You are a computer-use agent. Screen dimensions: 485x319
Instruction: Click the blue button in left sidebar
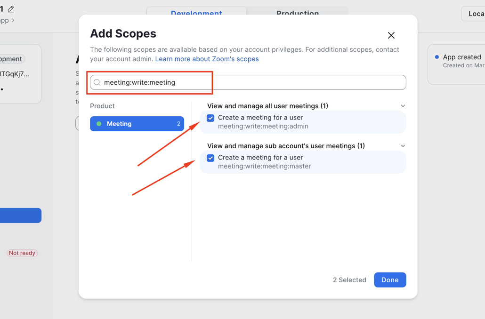pyautogui.click(x=21, y=215)
